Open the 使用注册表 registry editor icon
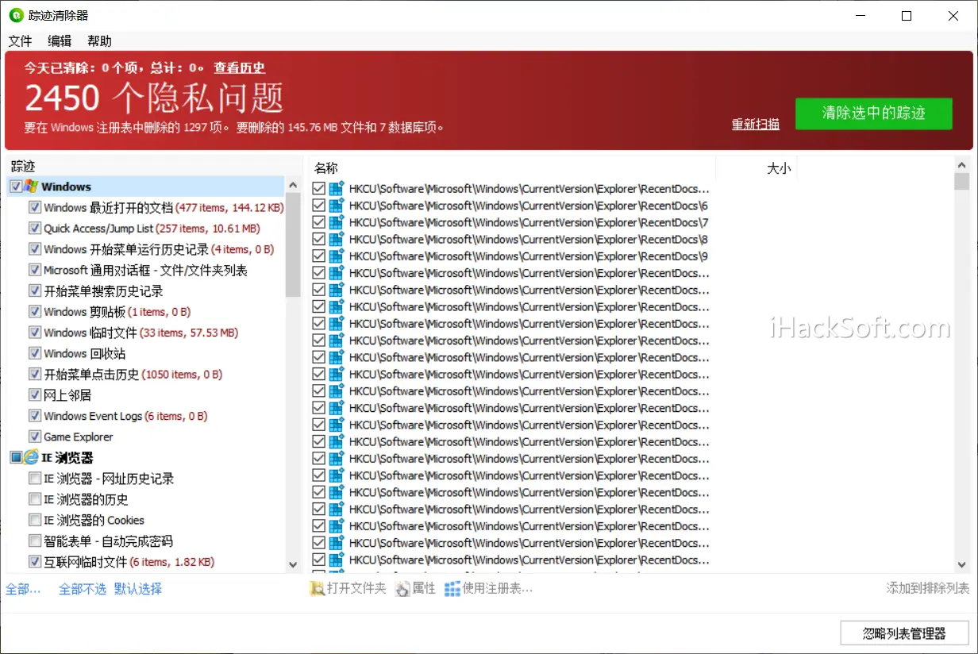This screenshot has width=978, height=654. (x=452, y=589)
